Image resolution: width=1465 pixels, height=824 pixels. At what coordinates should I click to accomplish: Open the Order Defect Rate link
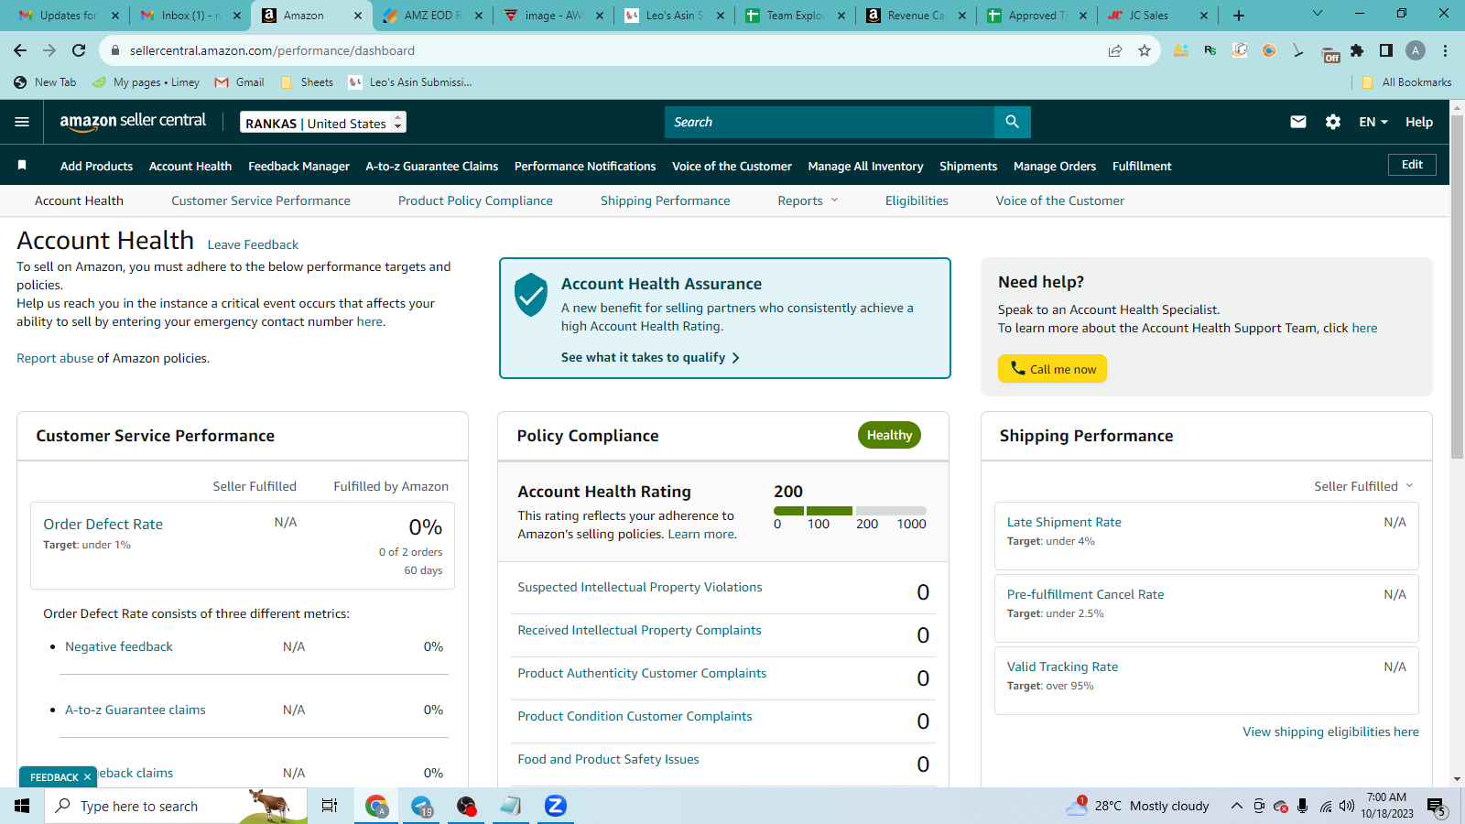pyautogui.click(x=103, y=524)
